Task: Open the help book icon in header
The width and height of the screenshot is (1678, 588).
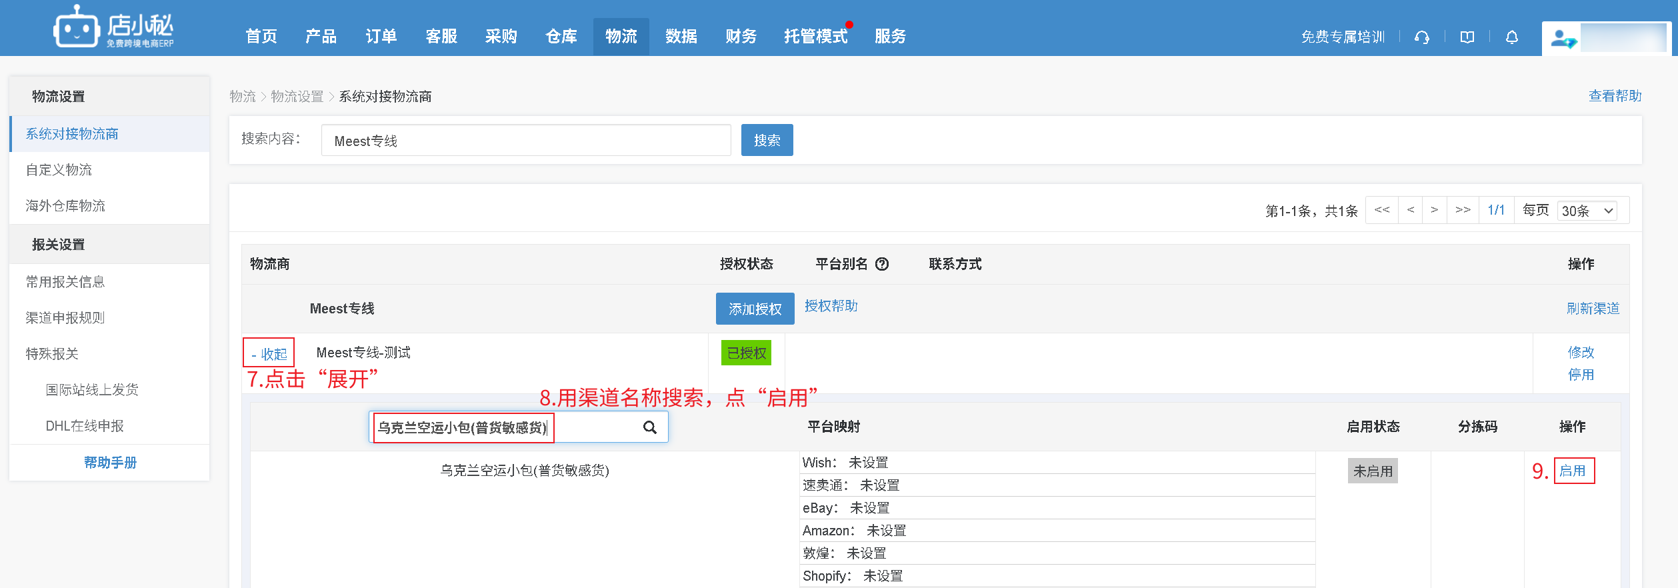Action: click(x=1467, y=37)
